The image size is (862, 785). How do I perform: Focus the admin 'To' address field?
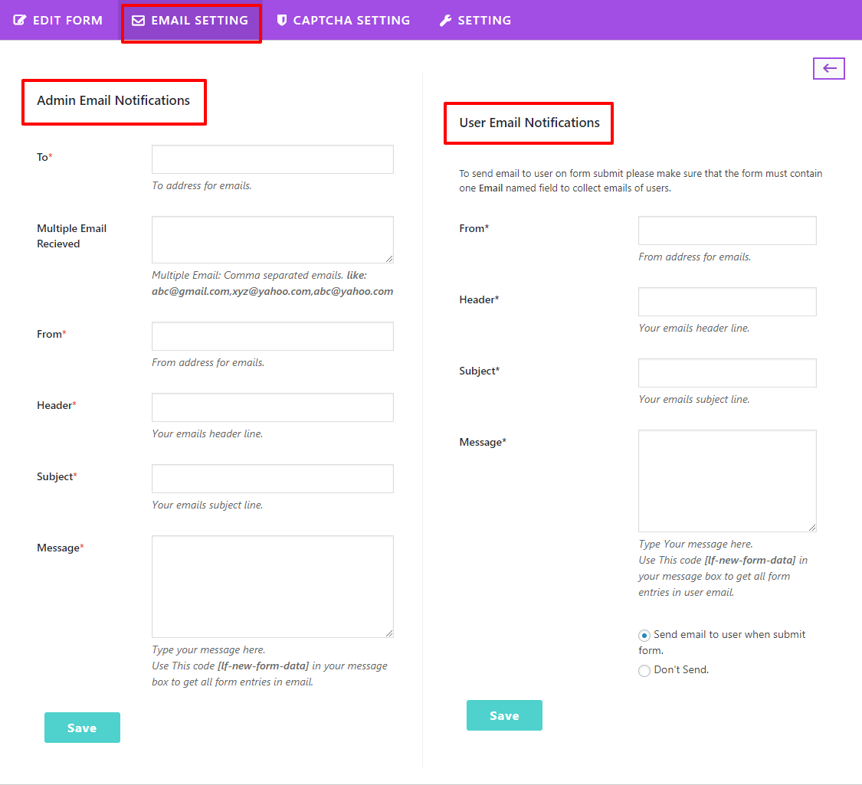pyautogui.click(x=273, y=159)
